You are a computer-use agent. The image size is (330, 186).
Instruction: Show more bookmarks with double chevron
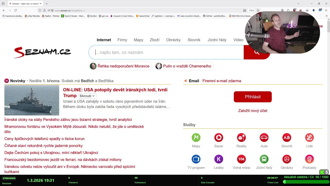tap(327, 16)
